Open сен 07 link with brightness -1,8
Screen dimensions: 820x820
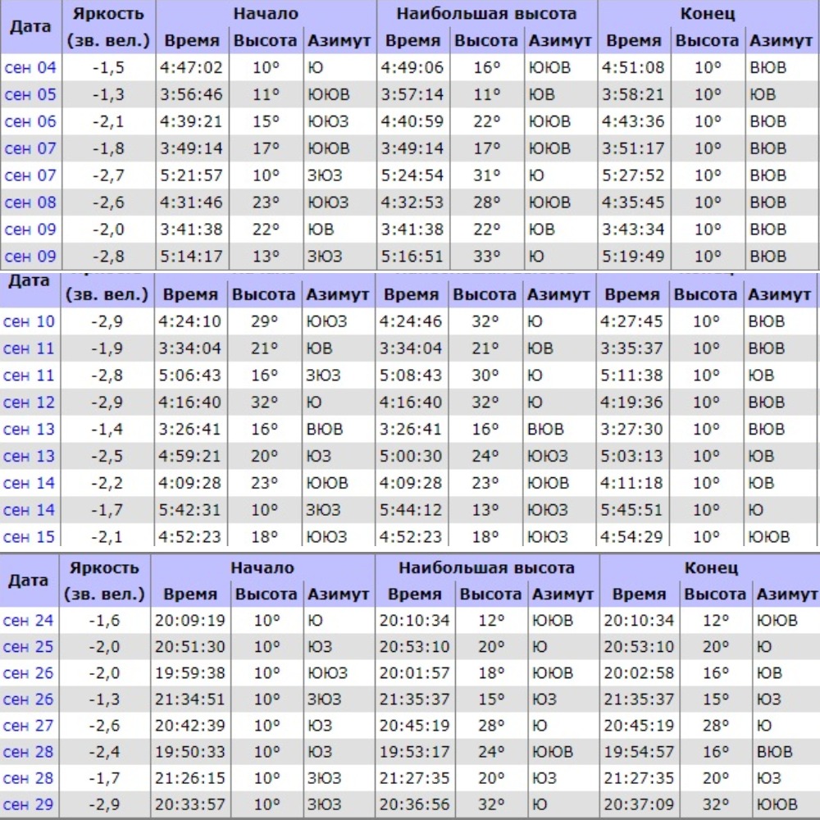(30, 148)
